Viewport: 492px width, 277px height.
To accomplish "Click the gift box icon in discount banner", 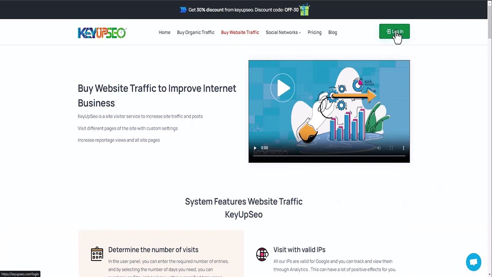I will click(x=304, y=10).
